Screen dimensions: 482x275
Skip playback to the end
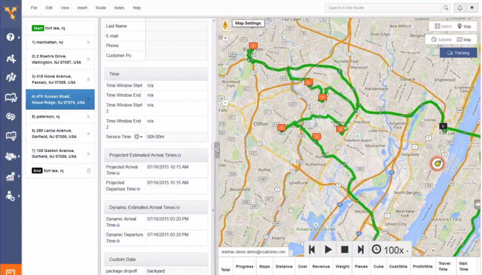[360, 249]
